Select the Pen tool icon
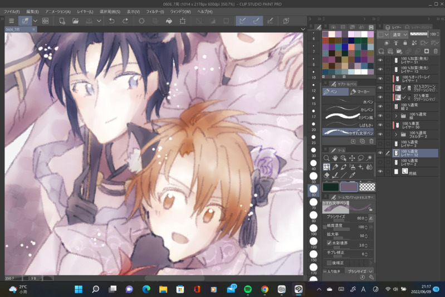The image size is (445, 297). pos(335,167)
